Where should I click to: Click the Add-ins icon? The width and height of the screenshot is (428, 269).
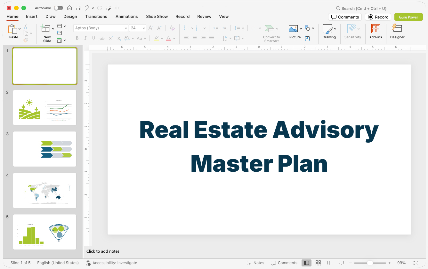(376, 29)
